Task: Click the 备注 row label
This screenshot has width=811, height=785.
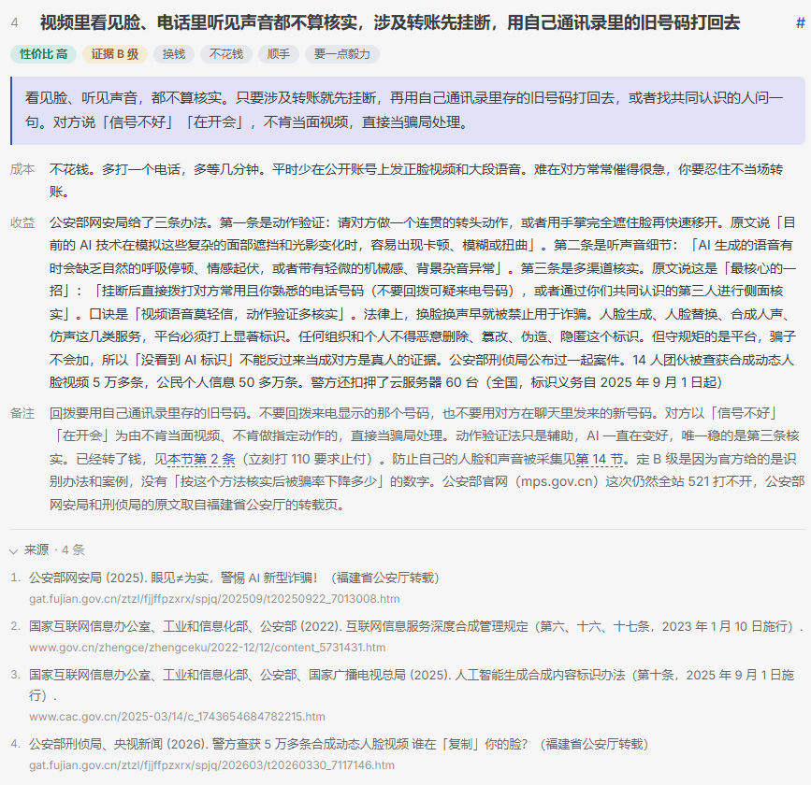Action: [x=22, y=413]
